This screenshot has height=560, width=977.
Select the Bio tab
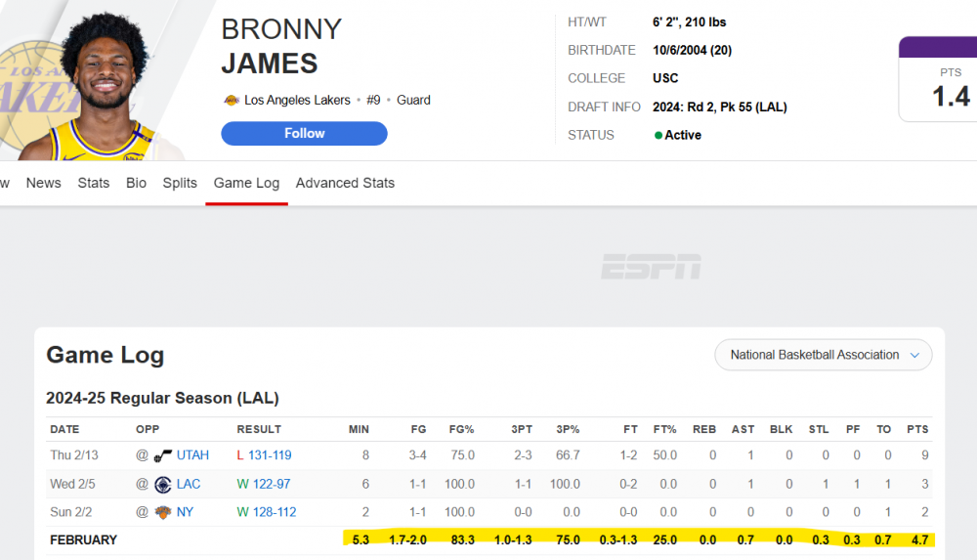click(136, 183)
